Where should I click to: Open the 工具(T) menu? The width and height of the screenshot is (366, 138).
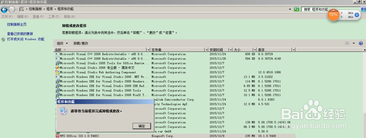[x=54, y=17]
